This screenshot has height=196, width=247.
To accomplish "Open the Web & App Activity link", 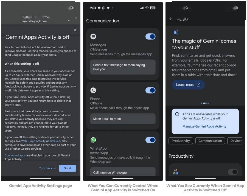I will point(33,141).
